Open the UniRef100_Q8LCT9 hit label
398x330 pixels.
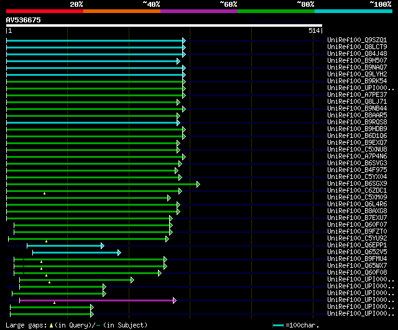tap(357, 47)
